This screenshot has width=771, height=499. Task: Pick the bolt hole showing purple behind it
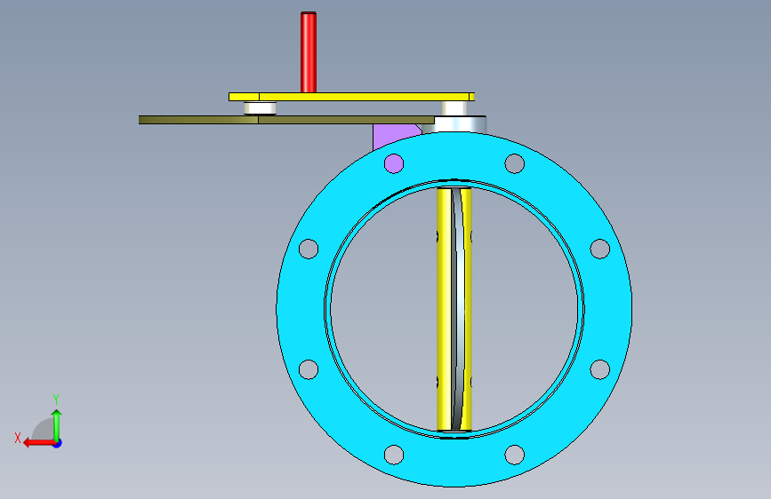[394, 163]
